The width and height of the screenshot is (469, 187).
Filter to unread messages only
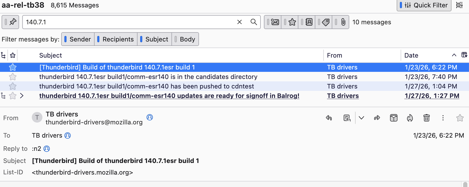point(273,22)
